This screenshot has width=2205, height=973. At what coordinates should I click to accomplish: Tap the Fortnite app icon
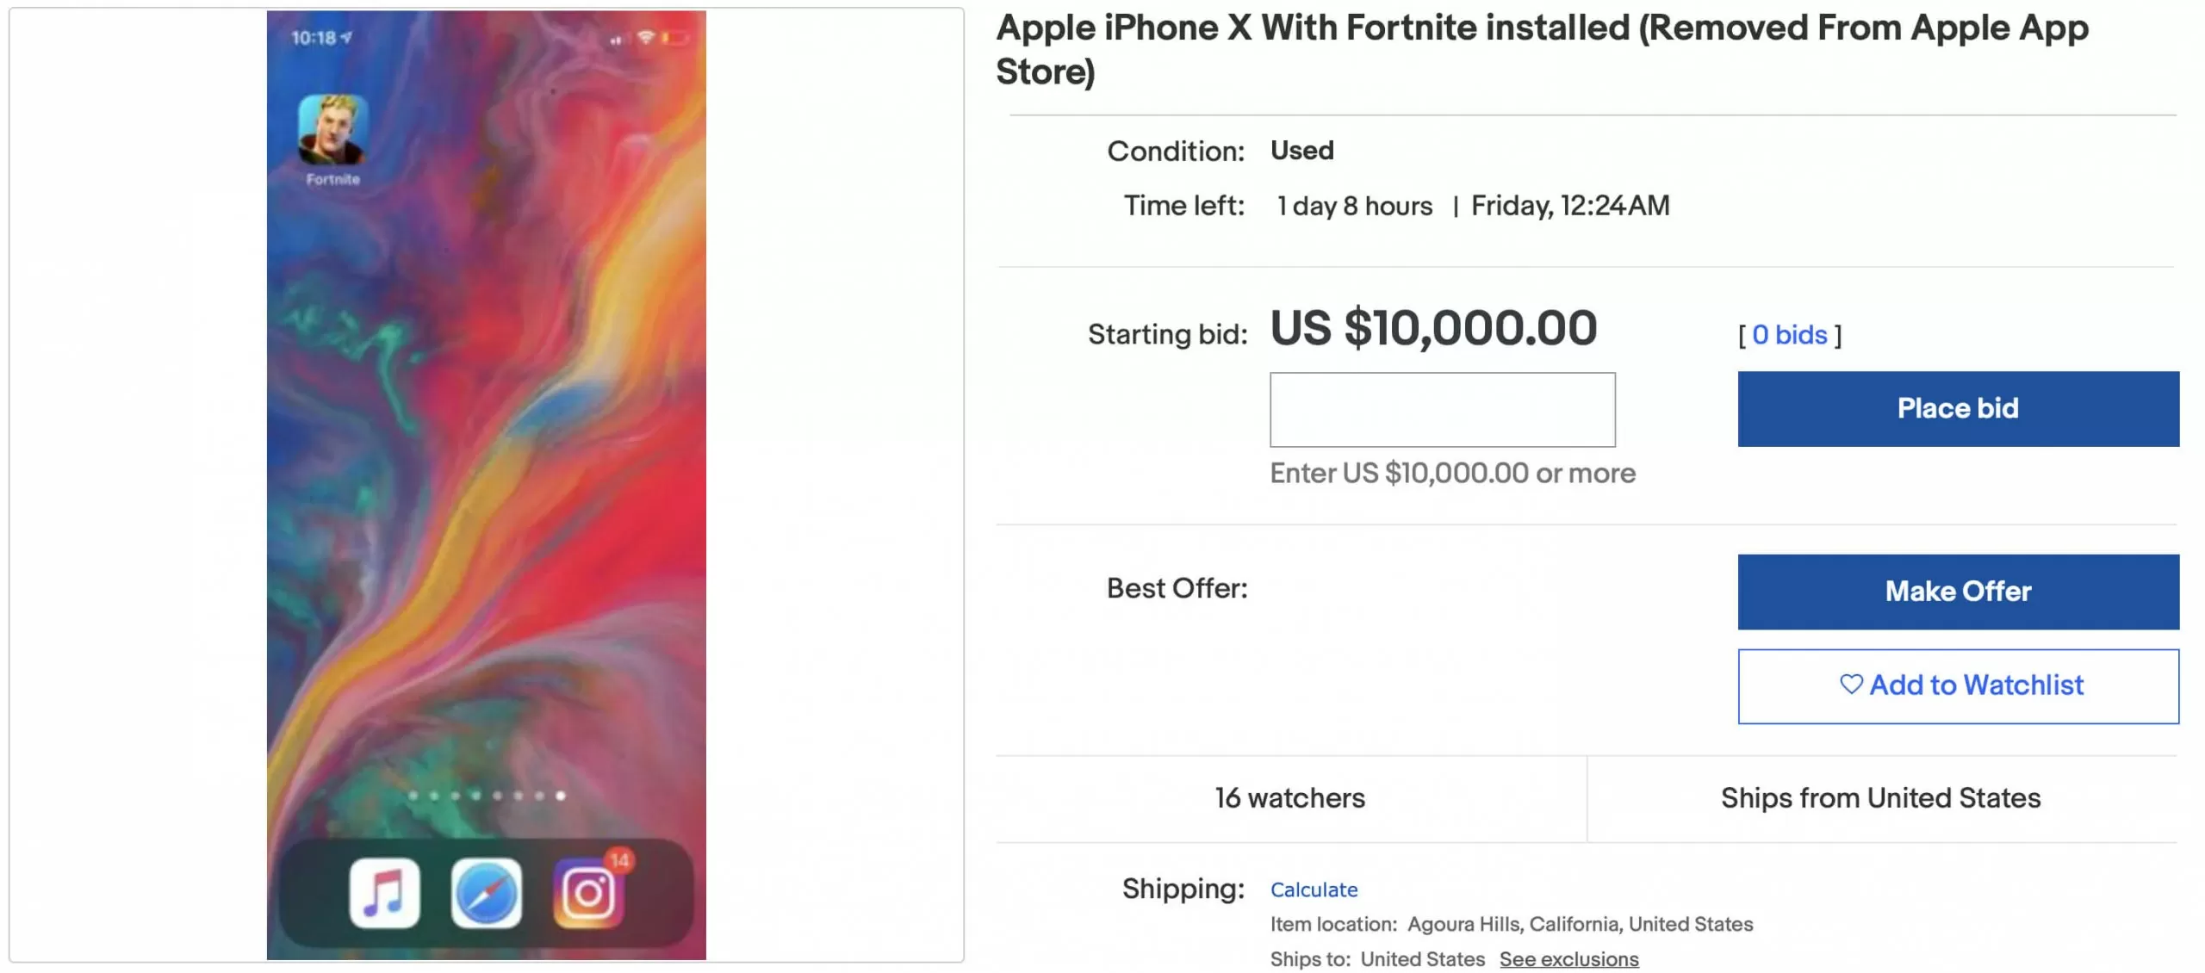(x=332, y=129)
